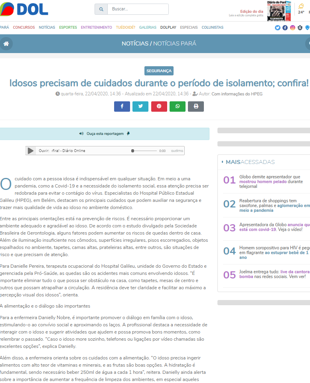310x383 pixels.
Task: Open DOL's Twitter profile in header
Action: click(x=278, y=28)
